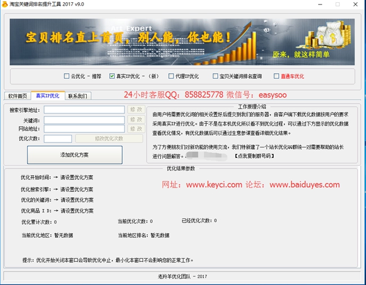
Task: Switch to the 软件首页 tab
Action: coord(17,96)
